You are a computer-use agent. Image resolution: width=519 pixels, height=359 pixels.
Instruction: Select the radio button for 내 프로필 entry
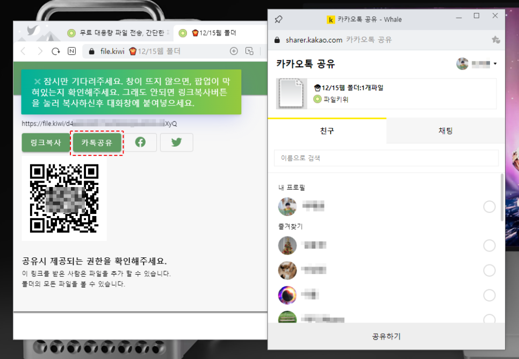(489, 207)
